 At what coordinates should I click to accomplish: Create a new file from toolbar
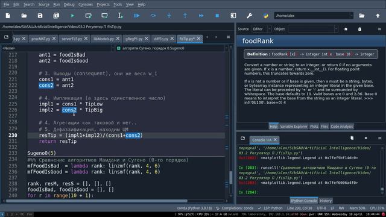(8, 16)
